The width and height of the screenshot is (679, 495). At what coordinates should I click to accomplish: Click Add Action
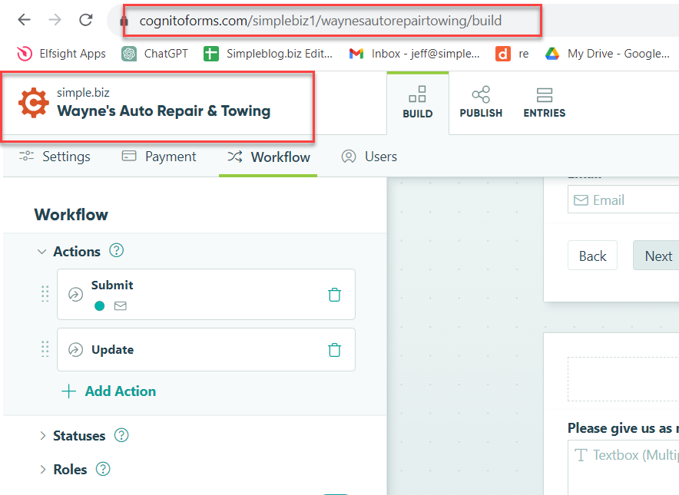(109, 391)
